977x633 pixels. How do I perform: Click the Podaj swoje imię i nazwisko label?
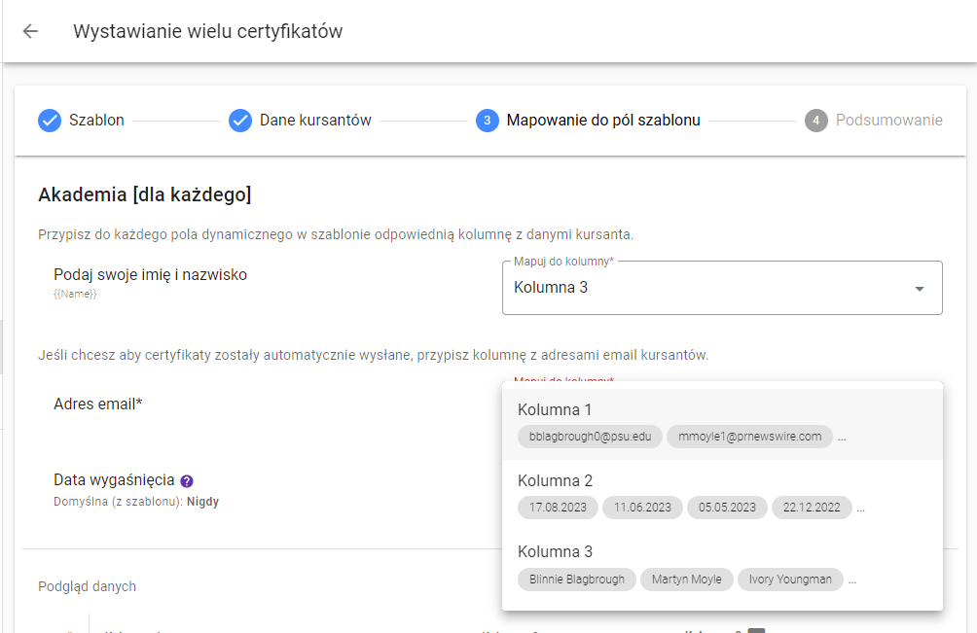tap(150, 274)
